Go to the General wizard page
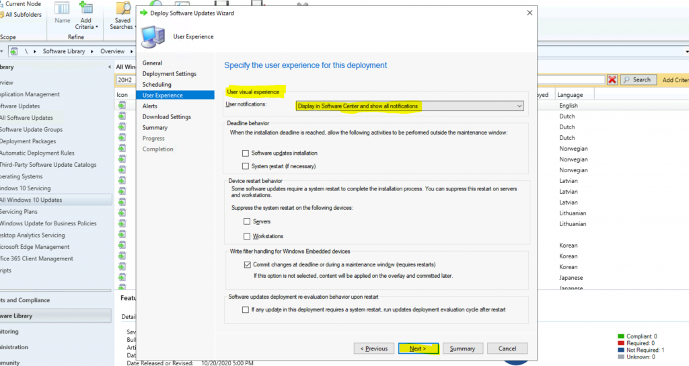The height and width of the screenshot is (366, 689). (152, 63)
